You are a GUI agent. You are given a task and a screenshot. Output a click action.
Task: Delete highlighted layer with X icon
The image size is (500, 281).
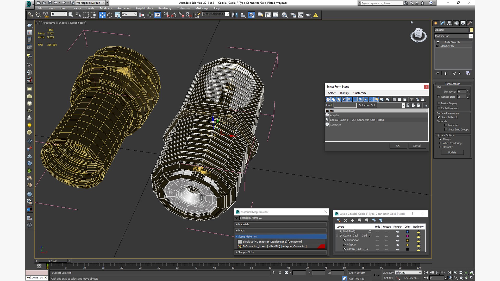pos(346,220)
